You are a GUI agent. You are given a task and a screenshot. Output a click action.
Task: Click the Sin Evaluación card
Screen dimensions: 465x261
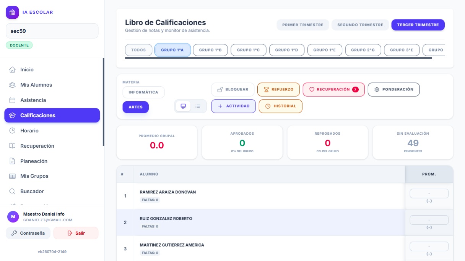[413, 142]
